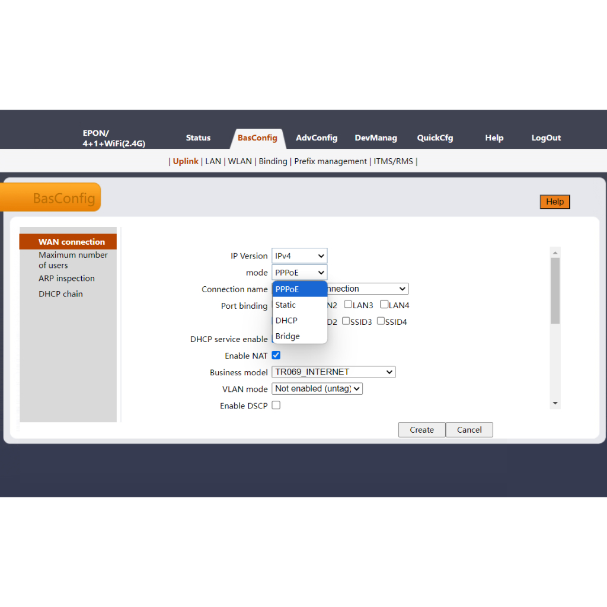Enable the DSCP checkbox
Viewport: 607px width, 607px height.
pos(276,405)
